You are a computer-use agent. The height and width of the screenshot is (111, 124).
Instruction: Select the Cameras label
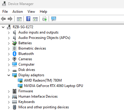point(25,59)
